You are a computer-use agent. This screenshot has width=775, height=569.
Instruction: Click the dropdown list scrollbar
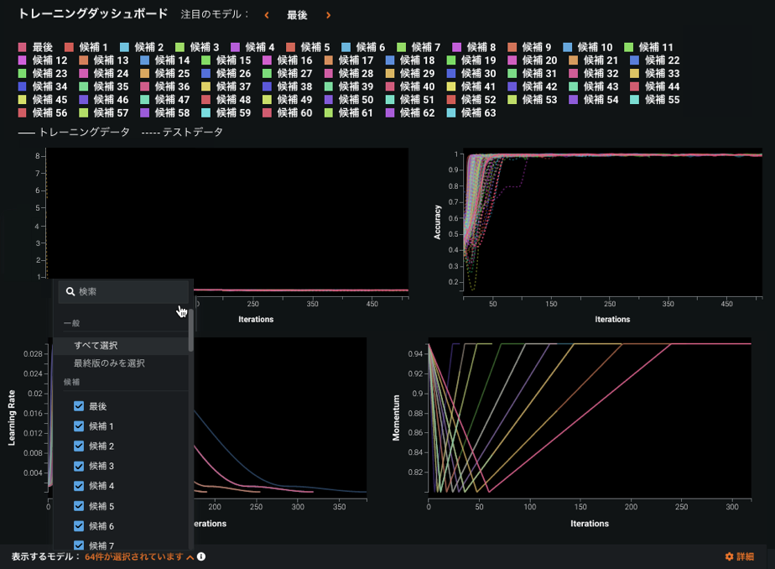[191, 331]
